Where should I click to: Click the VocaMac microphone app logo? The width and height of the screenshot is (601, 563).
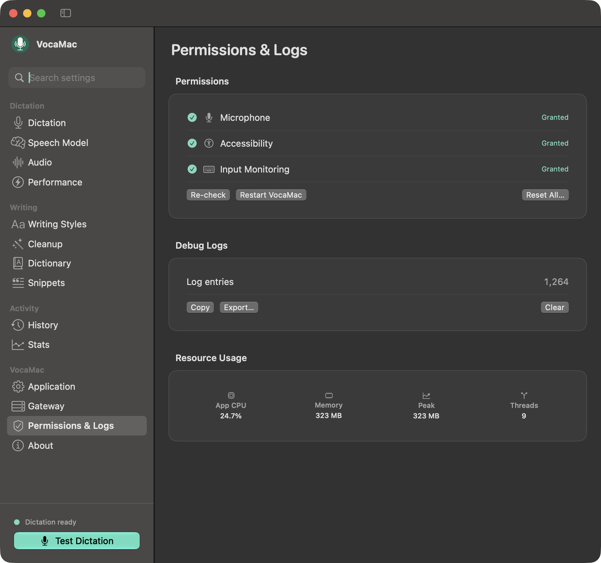coord(20,44)
